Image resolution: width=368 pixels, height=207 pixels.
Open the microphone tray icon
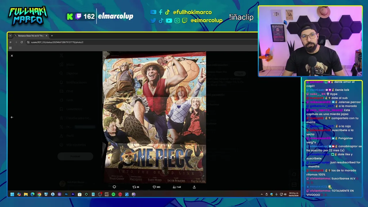276,194
